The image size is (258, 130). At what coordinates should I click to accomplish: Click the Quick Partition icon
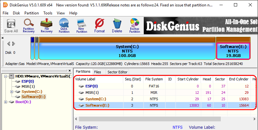[64, 26]
